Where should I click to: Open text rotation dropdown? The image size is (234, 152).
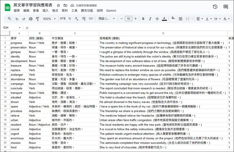click(x=226, y=19)
